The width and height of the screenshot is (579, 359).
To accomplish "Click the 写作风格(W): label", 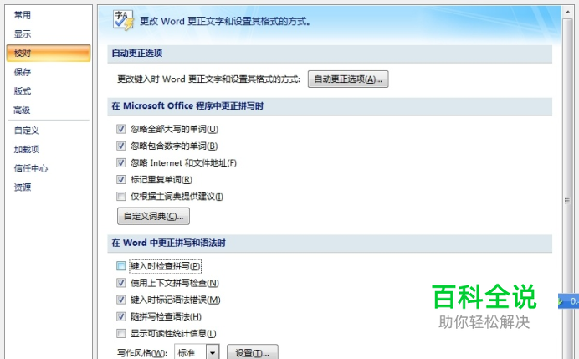I will tap(142, 353).
